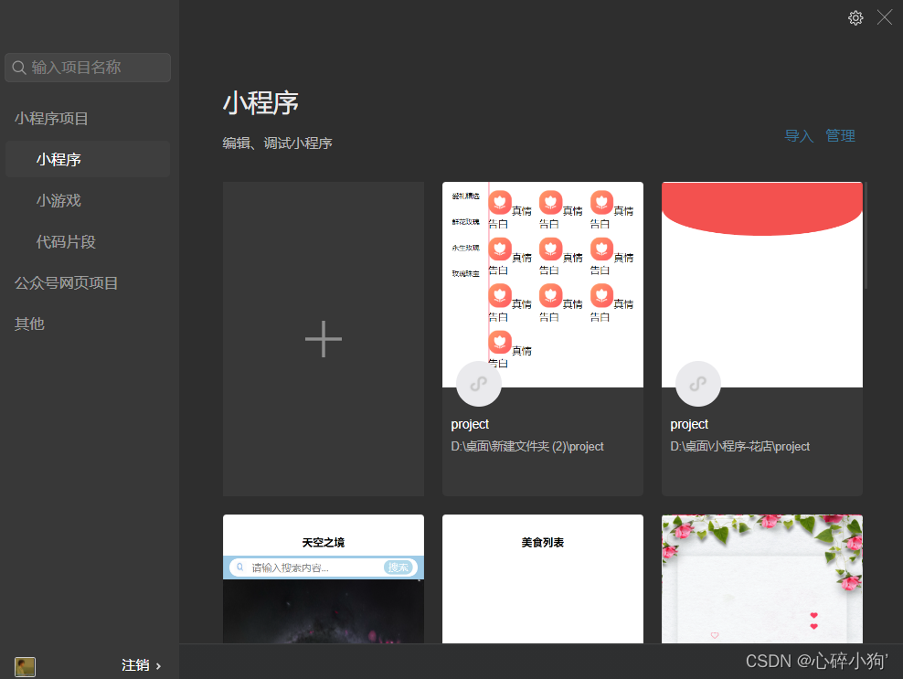Screen dimensions: 903x679
Task: Click the search magnifier icon in the sidebar
Action: (x=18, y=68)
